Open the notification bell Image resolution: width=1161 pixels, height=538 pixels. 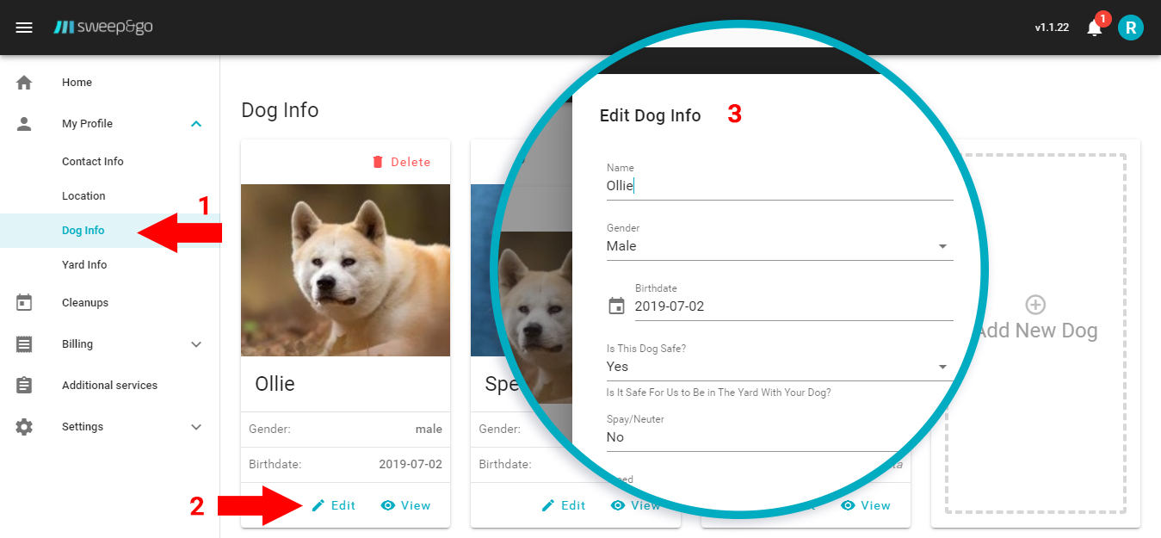tap(1094, 28)
